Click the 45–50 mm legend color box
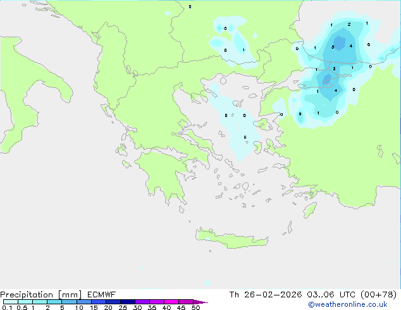Image resolution: width=401 pixels, height=310 pixels. [x=186, y=302]
